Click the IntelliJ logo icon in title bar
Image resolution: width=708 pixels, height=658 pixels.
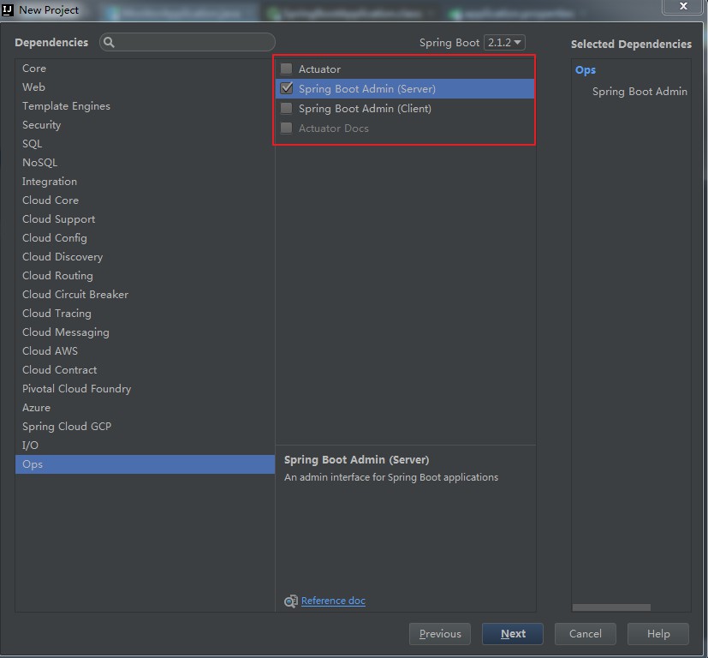pyautogui.click(x=8, y=9)
